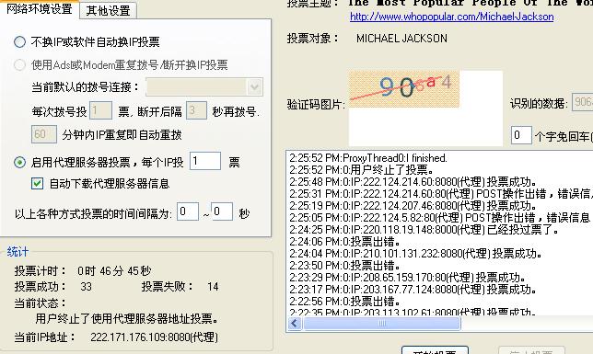
Task: Select 启用代理服务器投票 radio option
Action: click(19, 162)
